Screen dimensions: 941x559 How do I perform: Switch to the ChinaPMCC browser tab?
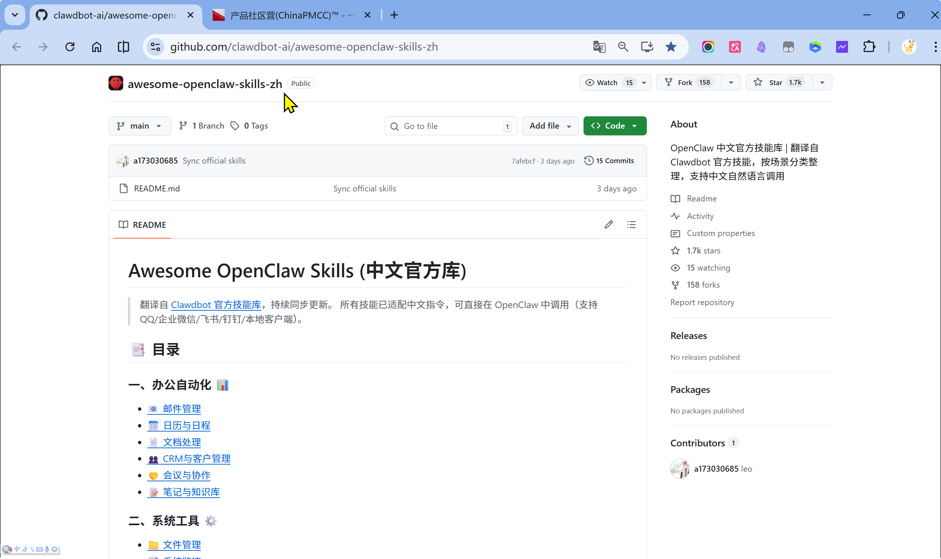(286, 15)
